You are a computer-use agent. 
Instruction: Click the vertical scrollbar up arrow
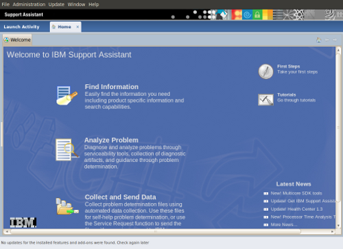click(338, 50)
